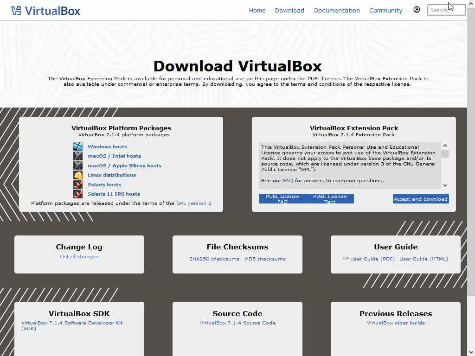Click page scrollbar down arrow at bottom
This screenshot has width=475, height=356.
(471, 352)
